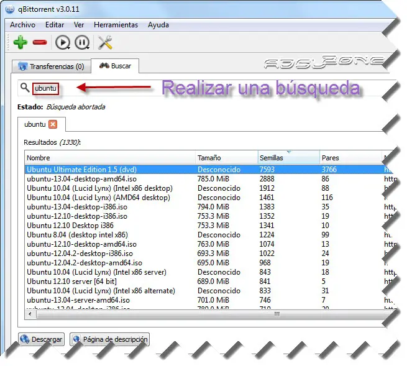Image resolution: width=407 pixels, height=366 pixels.
Task: Click the 763.0 MiB size cell
Action: pos(213,244)
